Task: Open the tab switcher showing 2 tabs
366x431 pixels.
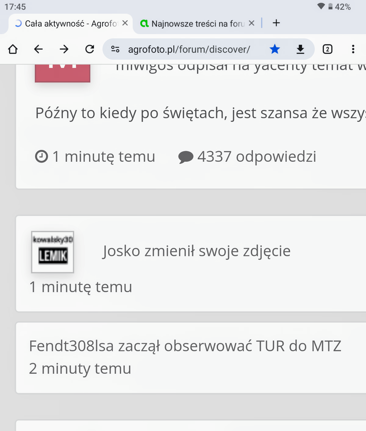Action: [x=327, y=49]
